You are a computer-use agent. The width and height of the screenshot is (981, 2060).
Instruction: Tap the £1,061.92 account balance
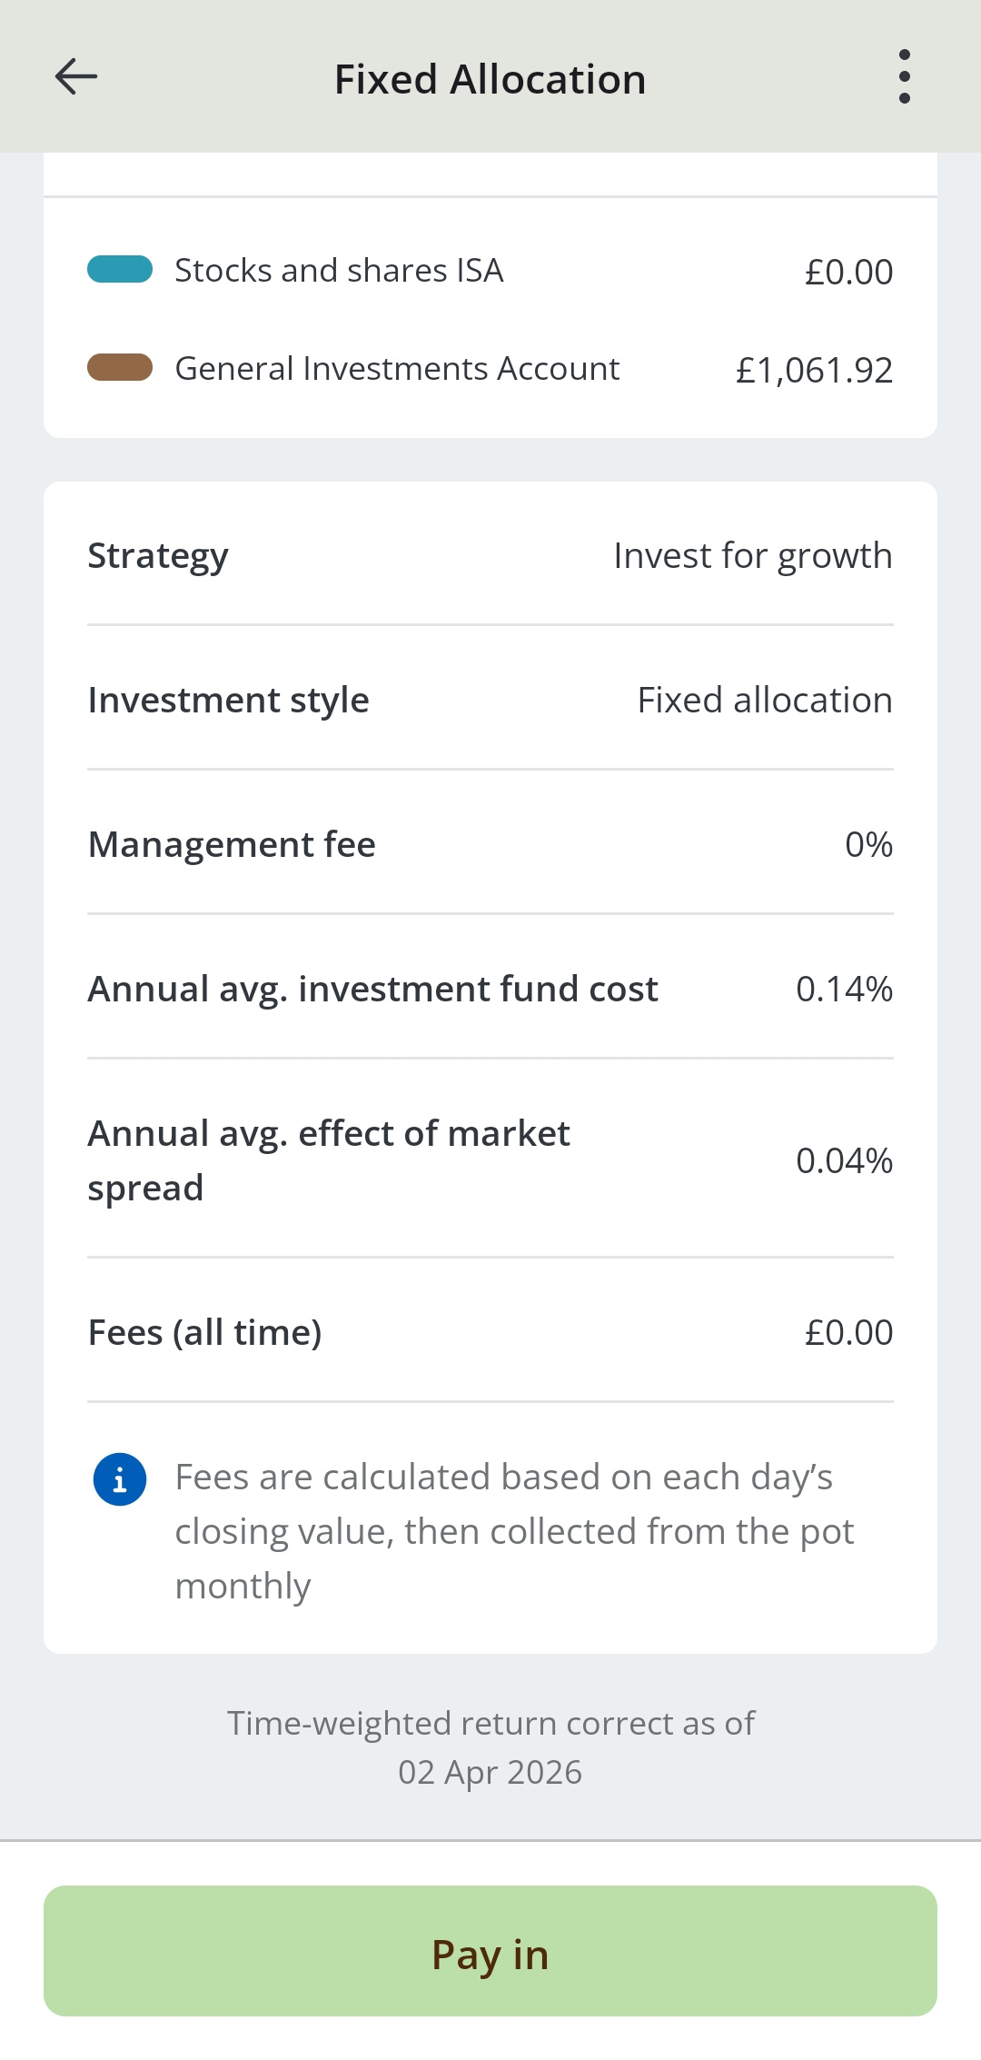[x=814, y=370]
